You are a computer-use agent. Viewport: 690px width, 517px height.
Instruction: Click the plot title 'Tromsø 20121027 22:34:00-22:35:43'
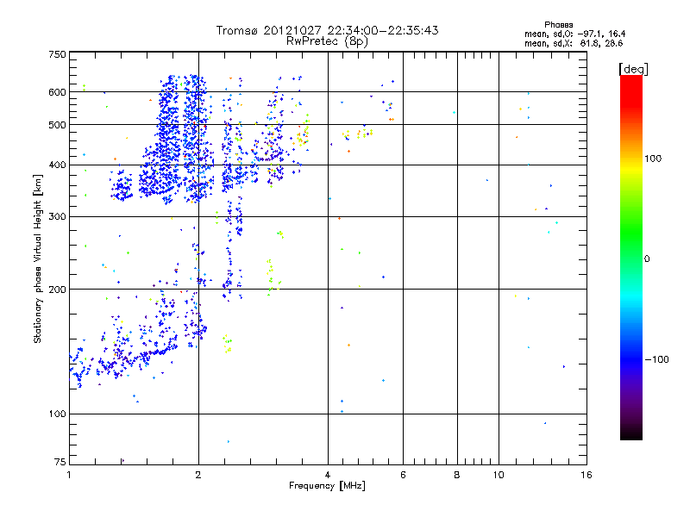pyautogui.click(x=327, y=30)
